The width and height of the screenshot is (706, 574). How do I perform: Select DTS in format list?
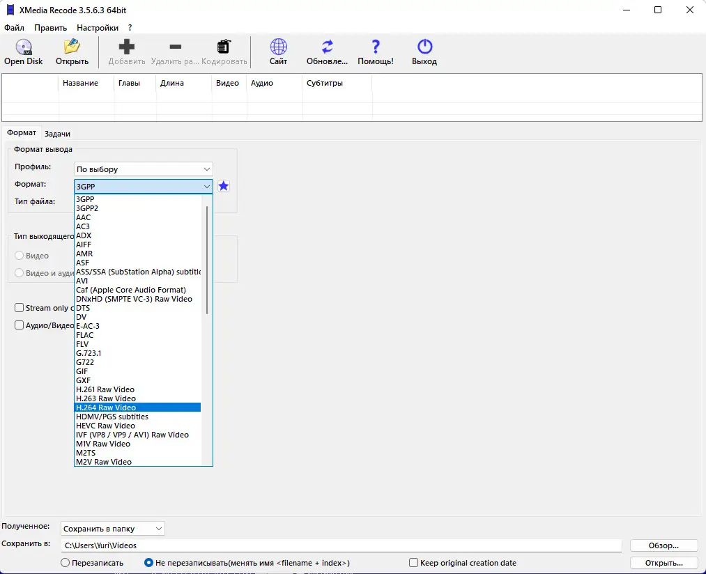(137, 307)
